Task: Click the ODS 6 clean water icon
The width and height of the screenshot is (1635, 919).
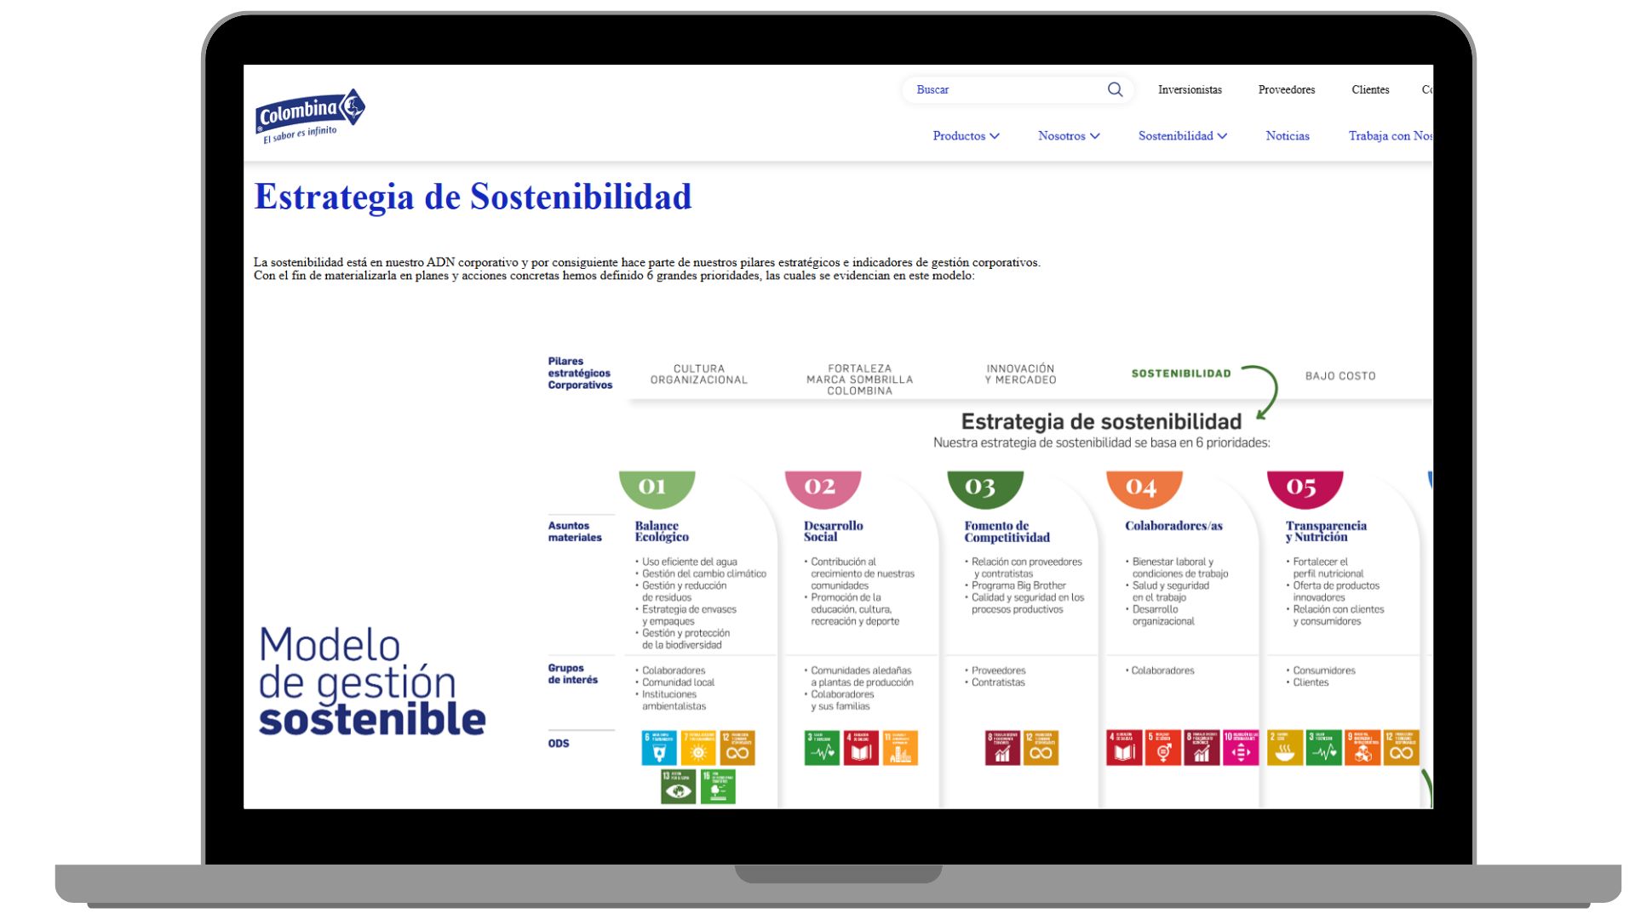Action: coord(658,748)
